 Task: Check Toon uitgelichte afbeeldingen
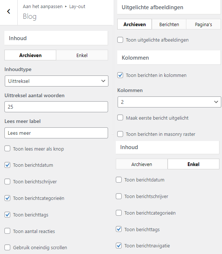[120, 40]
